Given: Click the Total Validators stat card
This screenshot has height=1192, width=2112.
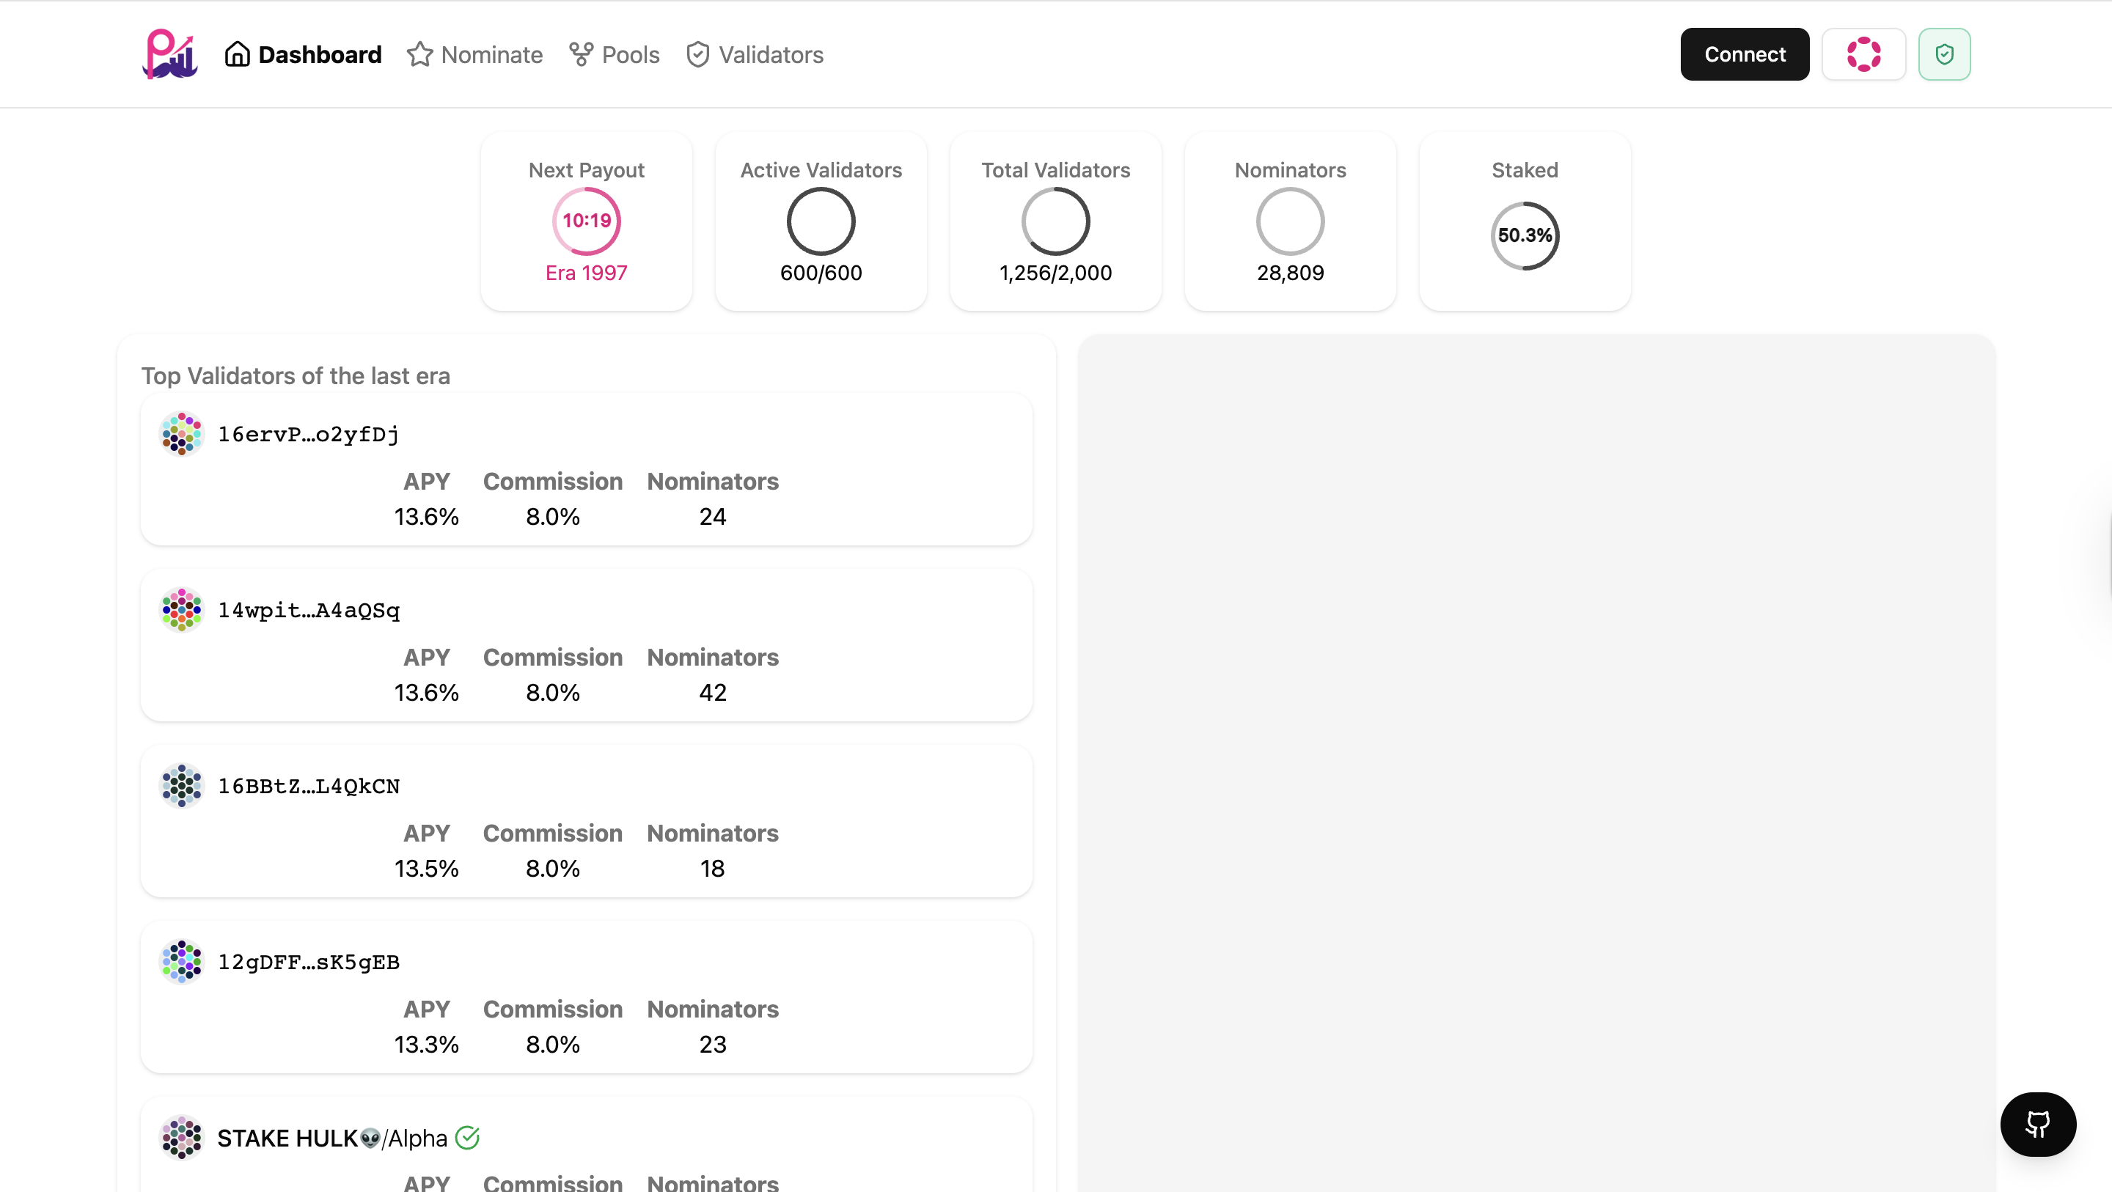Looking at the screenshot, I should point(1055,221).
